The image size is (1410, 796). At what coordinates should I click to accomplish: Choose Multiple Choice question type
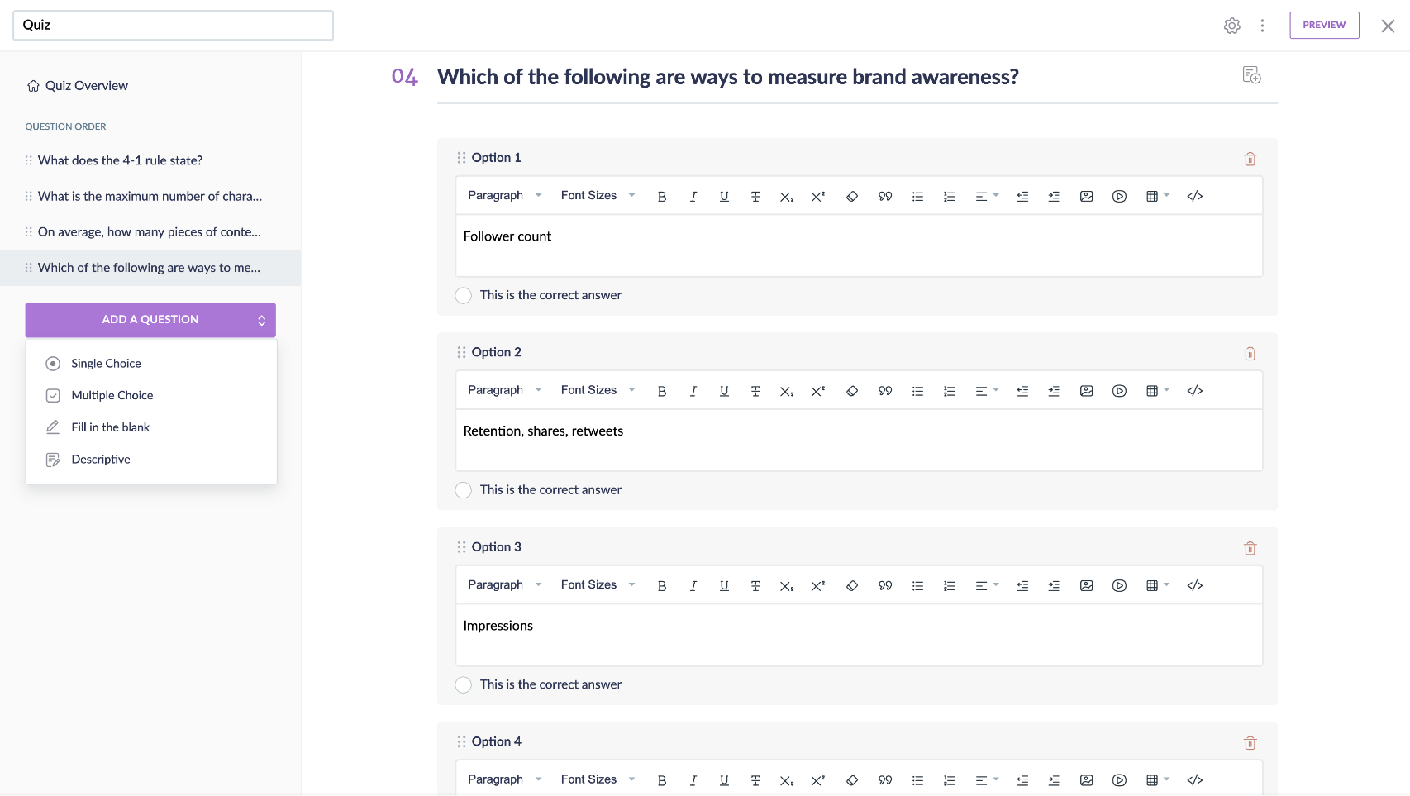pos(112,396)
